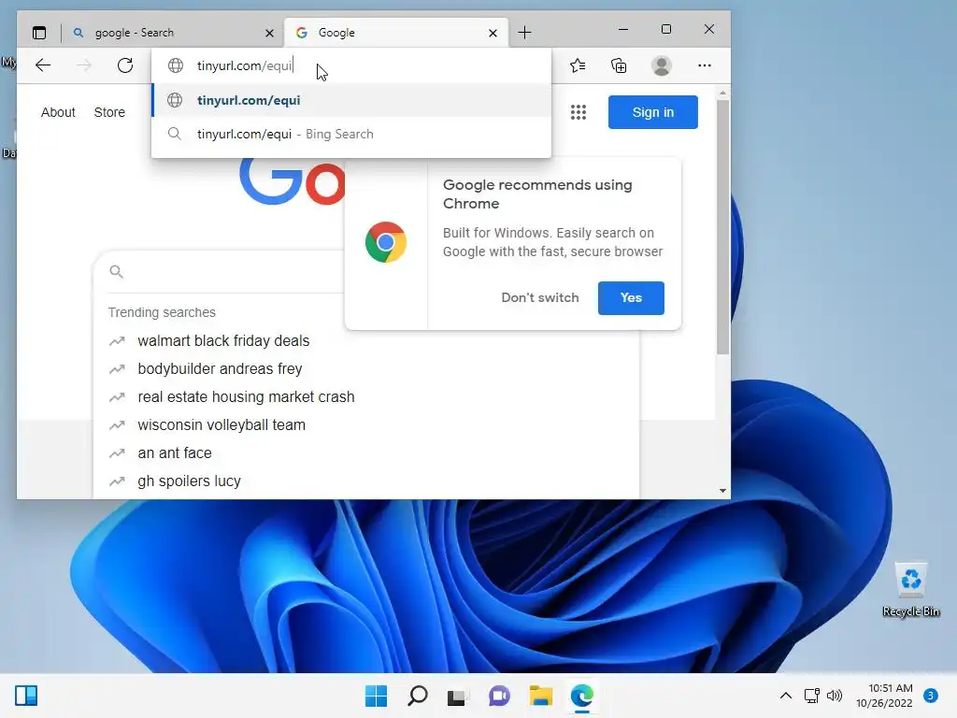The height and width of the screenshot is (718, 957).
Task: Launch the Chat app from taskbar
Action: coord(499,696)
